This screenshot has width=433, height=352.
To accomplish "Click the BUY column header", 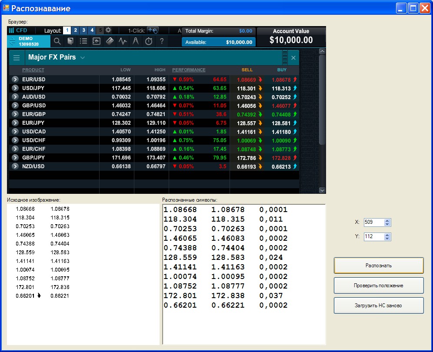I will pos(282,70).
